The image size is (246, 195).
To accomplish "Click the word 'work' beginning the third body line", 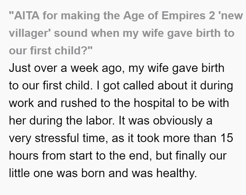I will (x=21, y=103).
